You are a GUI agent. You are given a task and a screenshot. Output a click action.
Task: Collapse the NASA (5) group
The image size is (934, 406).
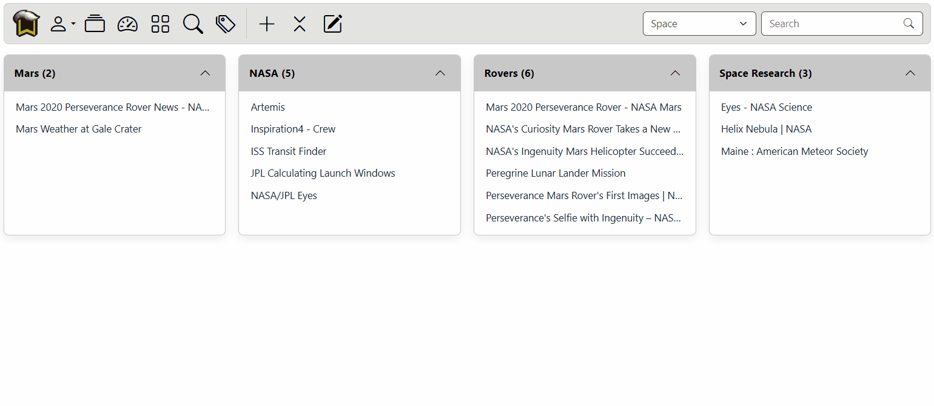(440, 73)
